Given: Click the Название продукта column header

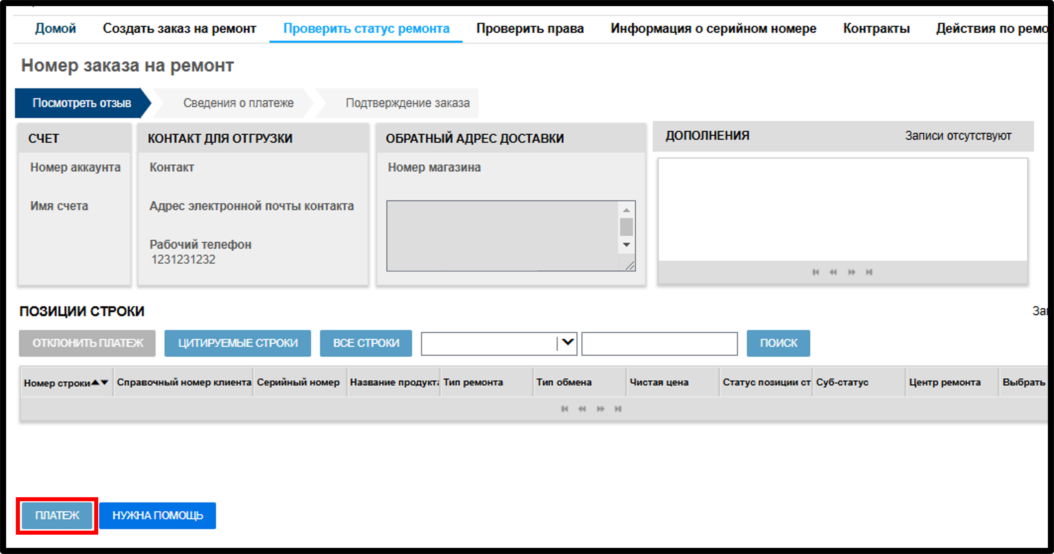Looking at the screenshot, I should point(393,382).
